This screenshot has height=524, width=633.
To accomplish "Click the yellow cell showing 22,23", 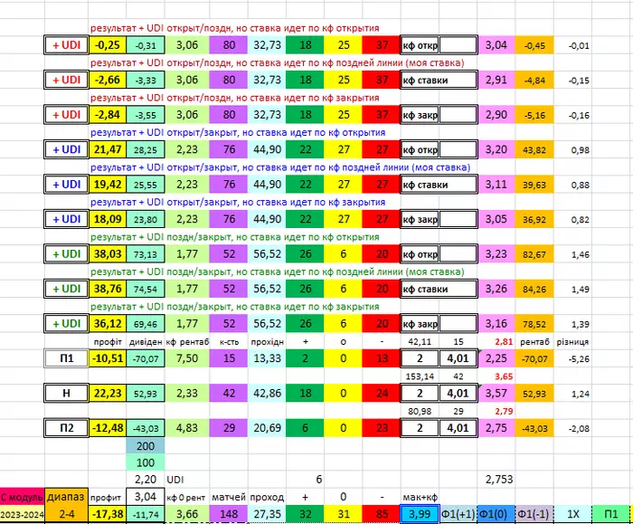I will [x=108, y=393].
